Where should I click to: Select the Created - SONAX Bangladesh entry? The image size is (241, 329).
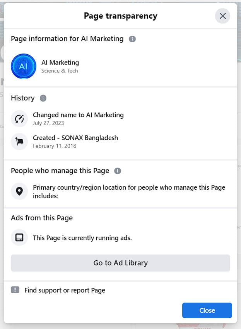[x=75, y=138]
